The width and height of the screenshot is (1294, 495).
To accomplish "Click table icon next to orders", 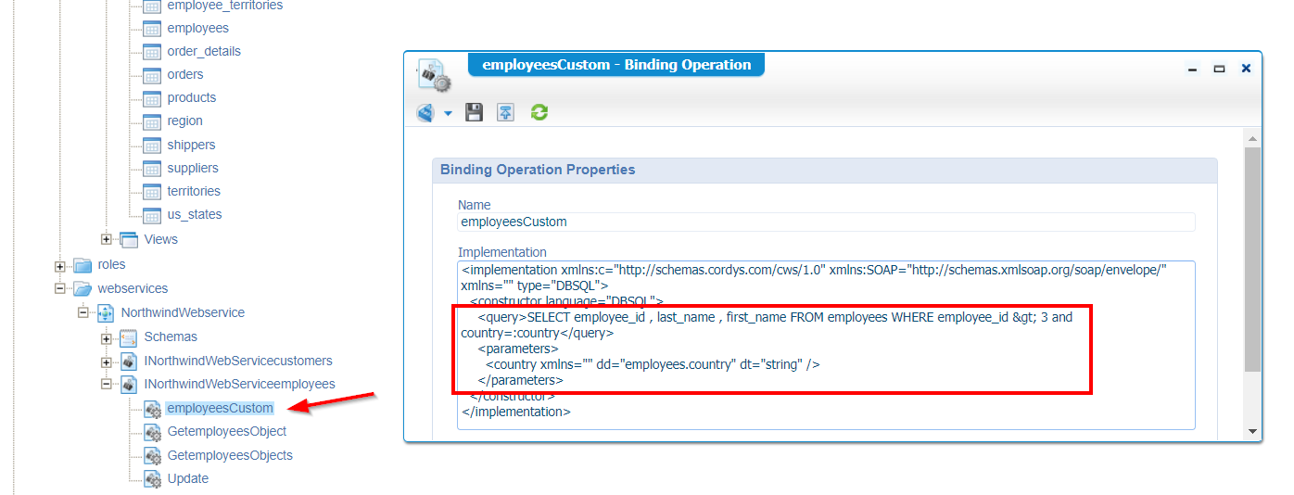I will pos(152,75).
